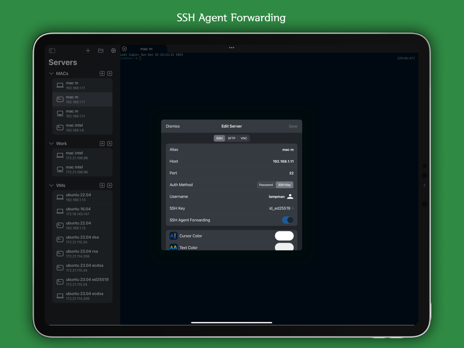Open ubuntu 16.04 server
Image resolution: width=464 pixels, height=348 pixels.
click(x=82, y=211)
